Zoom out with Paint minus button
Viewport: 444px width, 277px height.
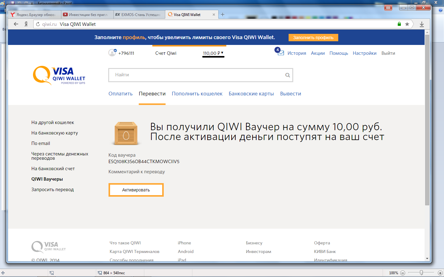[x=403, y=273]
